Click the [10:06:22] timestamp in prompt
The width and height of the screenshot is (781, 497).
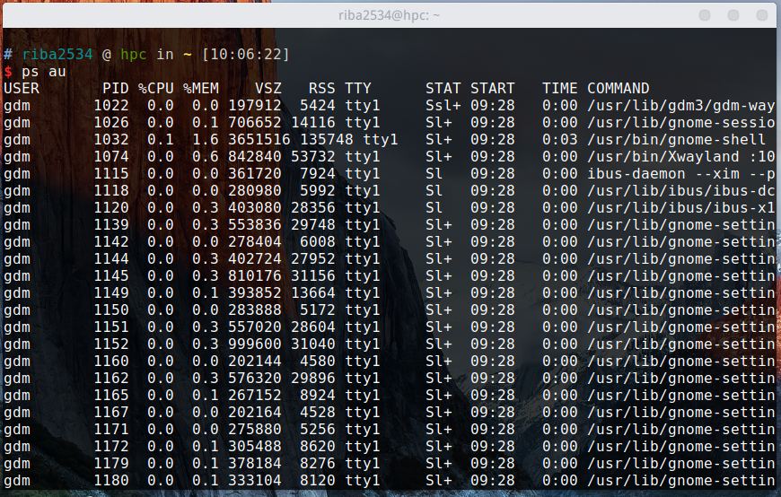[x=245, y=55]
